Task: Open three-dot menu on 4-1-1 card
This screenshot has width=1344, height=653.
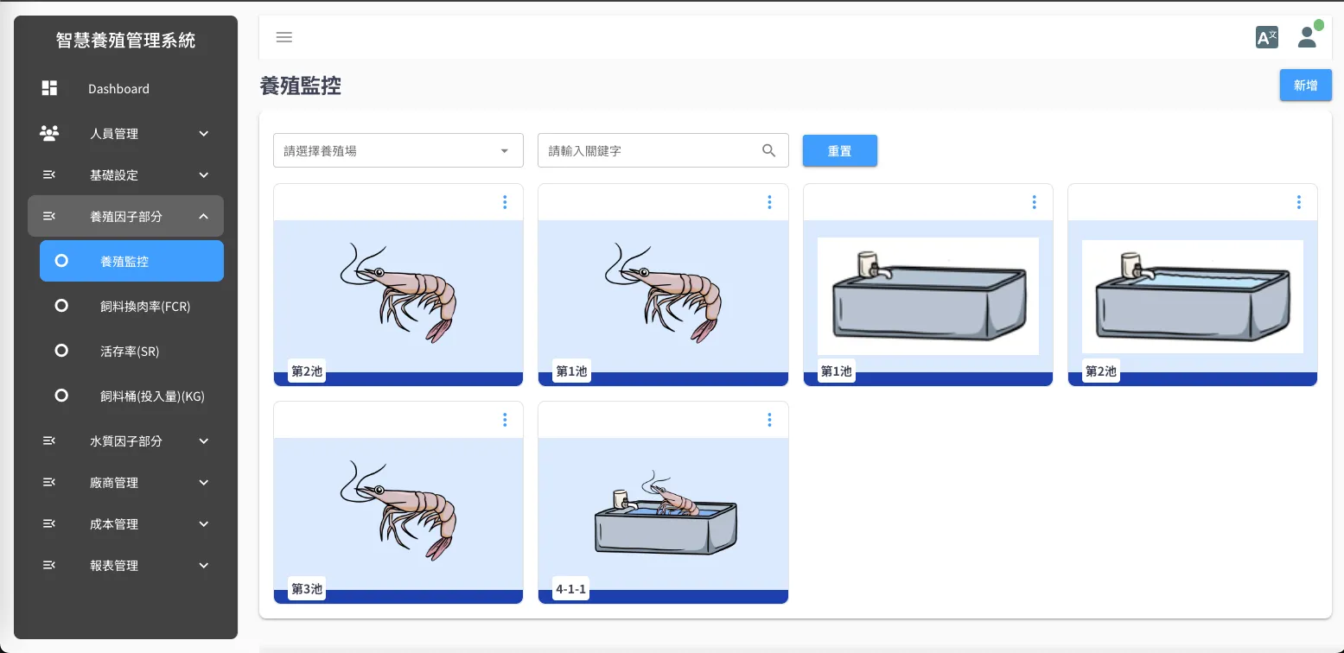Action: point(769,420)
